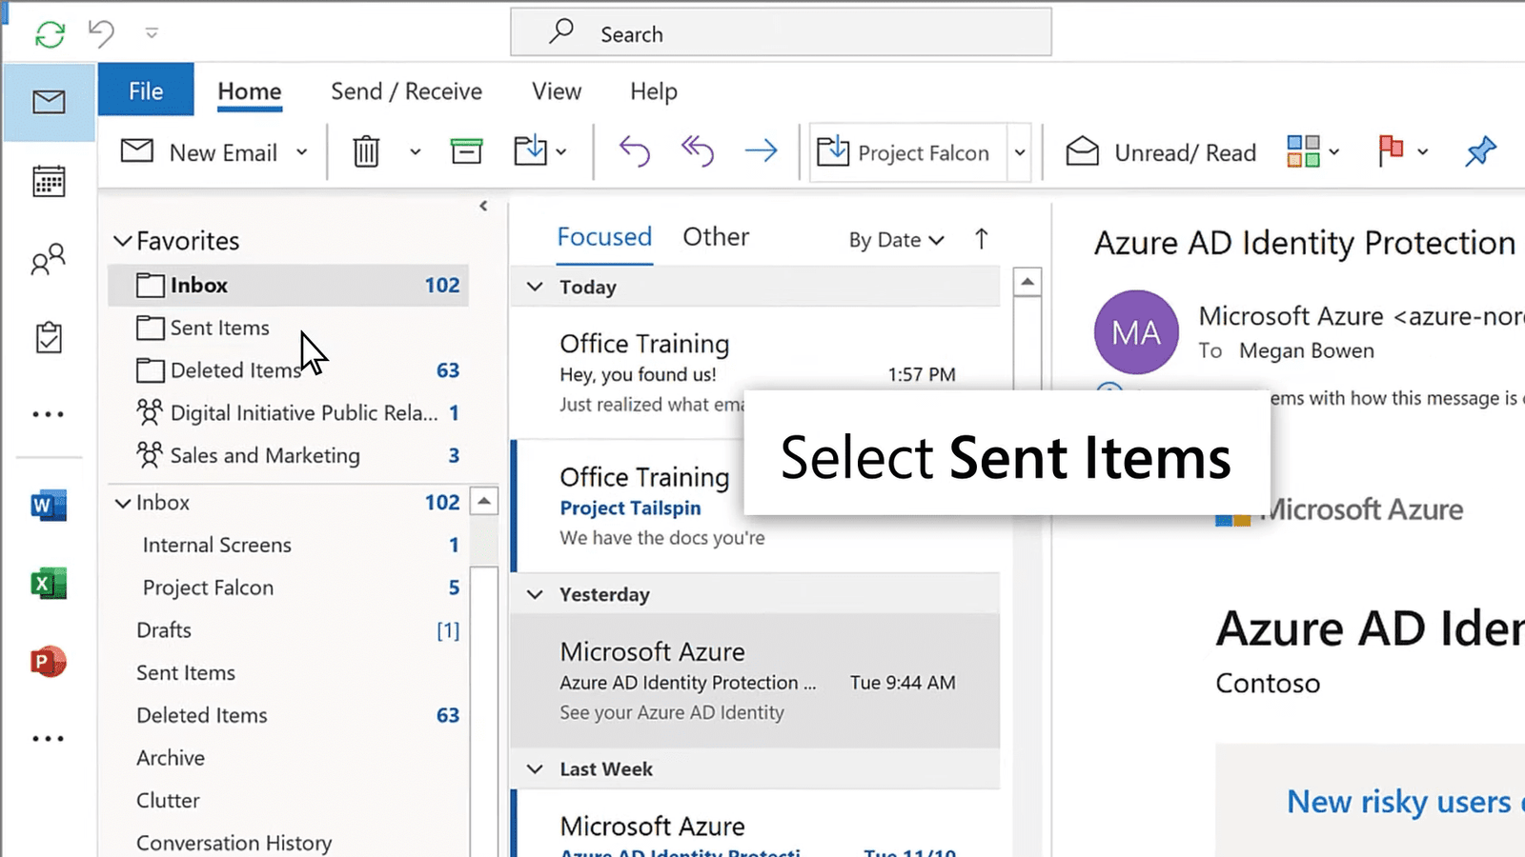Collapse the Last Week message group
This screenshot has width=1525, height=857.
[536, 768]
